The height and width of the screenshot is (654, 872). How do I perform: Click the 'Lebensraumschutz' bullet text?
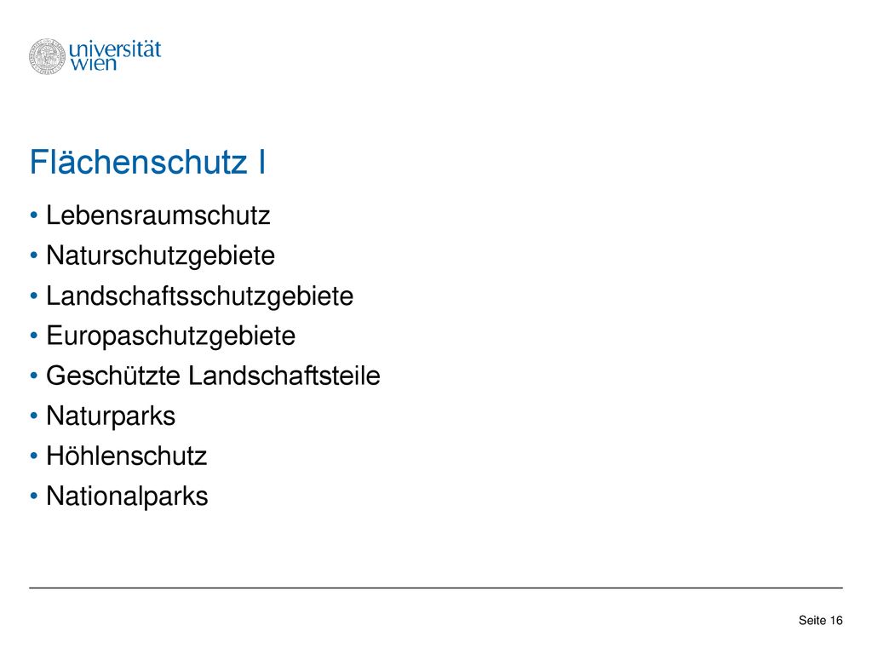[x=158, y=215]
